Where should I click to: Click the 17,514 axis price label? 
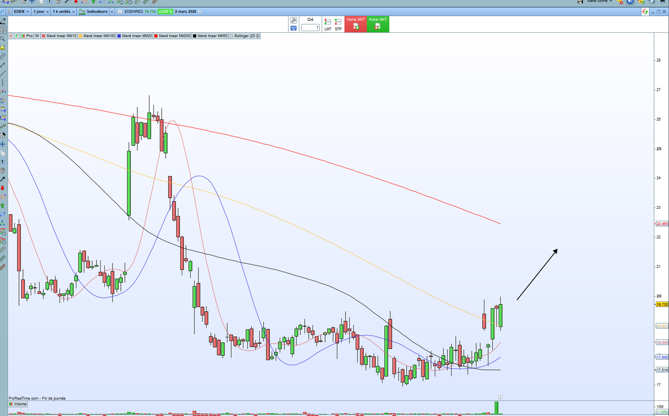pyautogui.click(x=662, y=370)
